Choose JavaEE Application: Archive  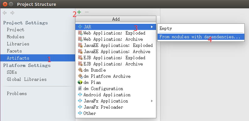tap(116, 52)
